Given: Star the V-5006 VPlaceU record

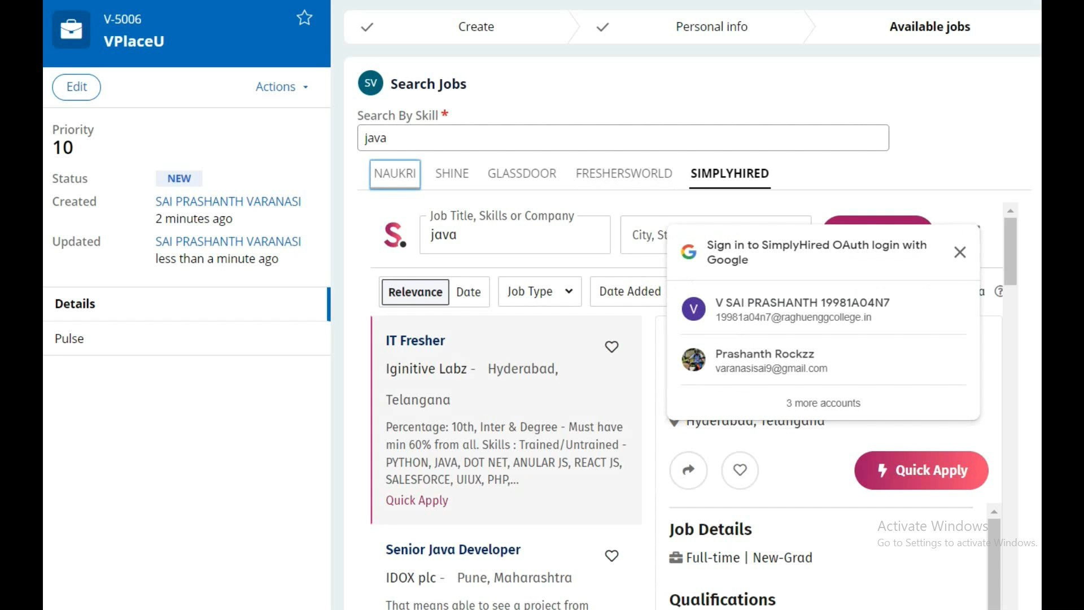Looking at the screenshot, I should (x=304, y=18).
